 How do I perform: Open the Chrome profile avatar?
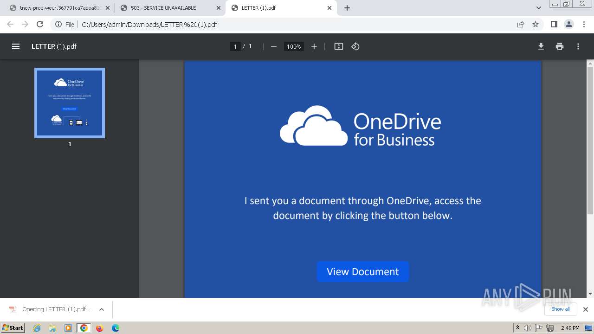[x=568, y=24]
